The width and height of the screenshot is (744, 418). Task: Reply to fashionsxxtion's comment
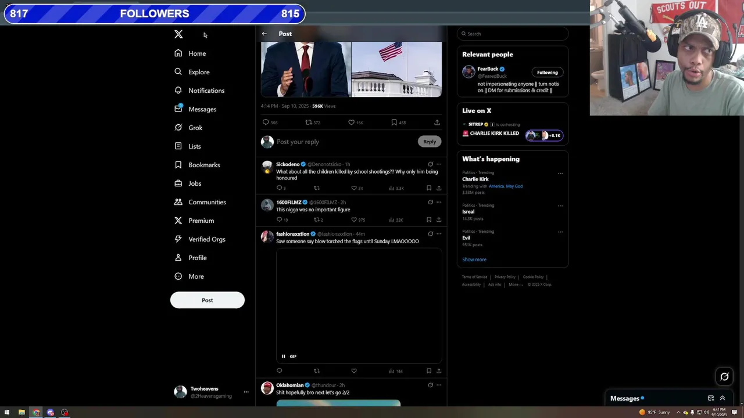(x=280, y=371)
